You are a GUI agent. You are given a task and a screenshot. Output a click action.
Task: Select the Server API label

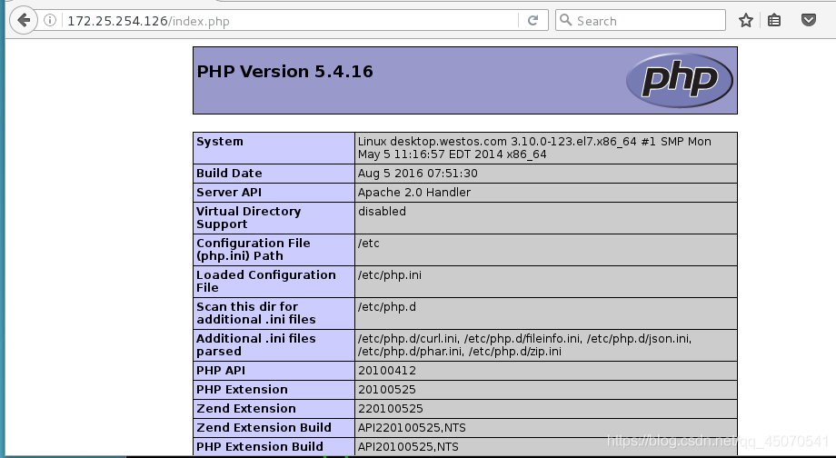pyautogui.click(x=229, y=193)
